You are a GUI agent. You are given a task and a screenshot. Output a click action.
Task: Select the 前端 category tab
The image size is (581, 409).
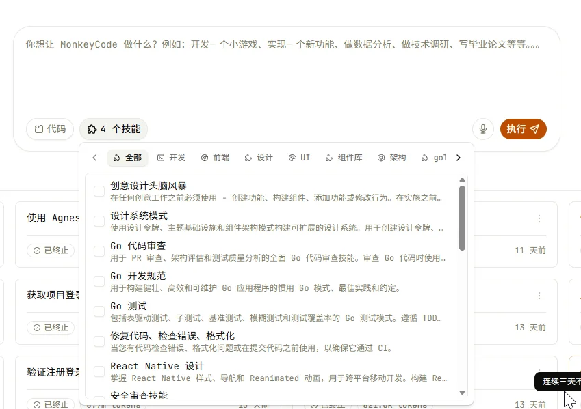tap(215, 158)
